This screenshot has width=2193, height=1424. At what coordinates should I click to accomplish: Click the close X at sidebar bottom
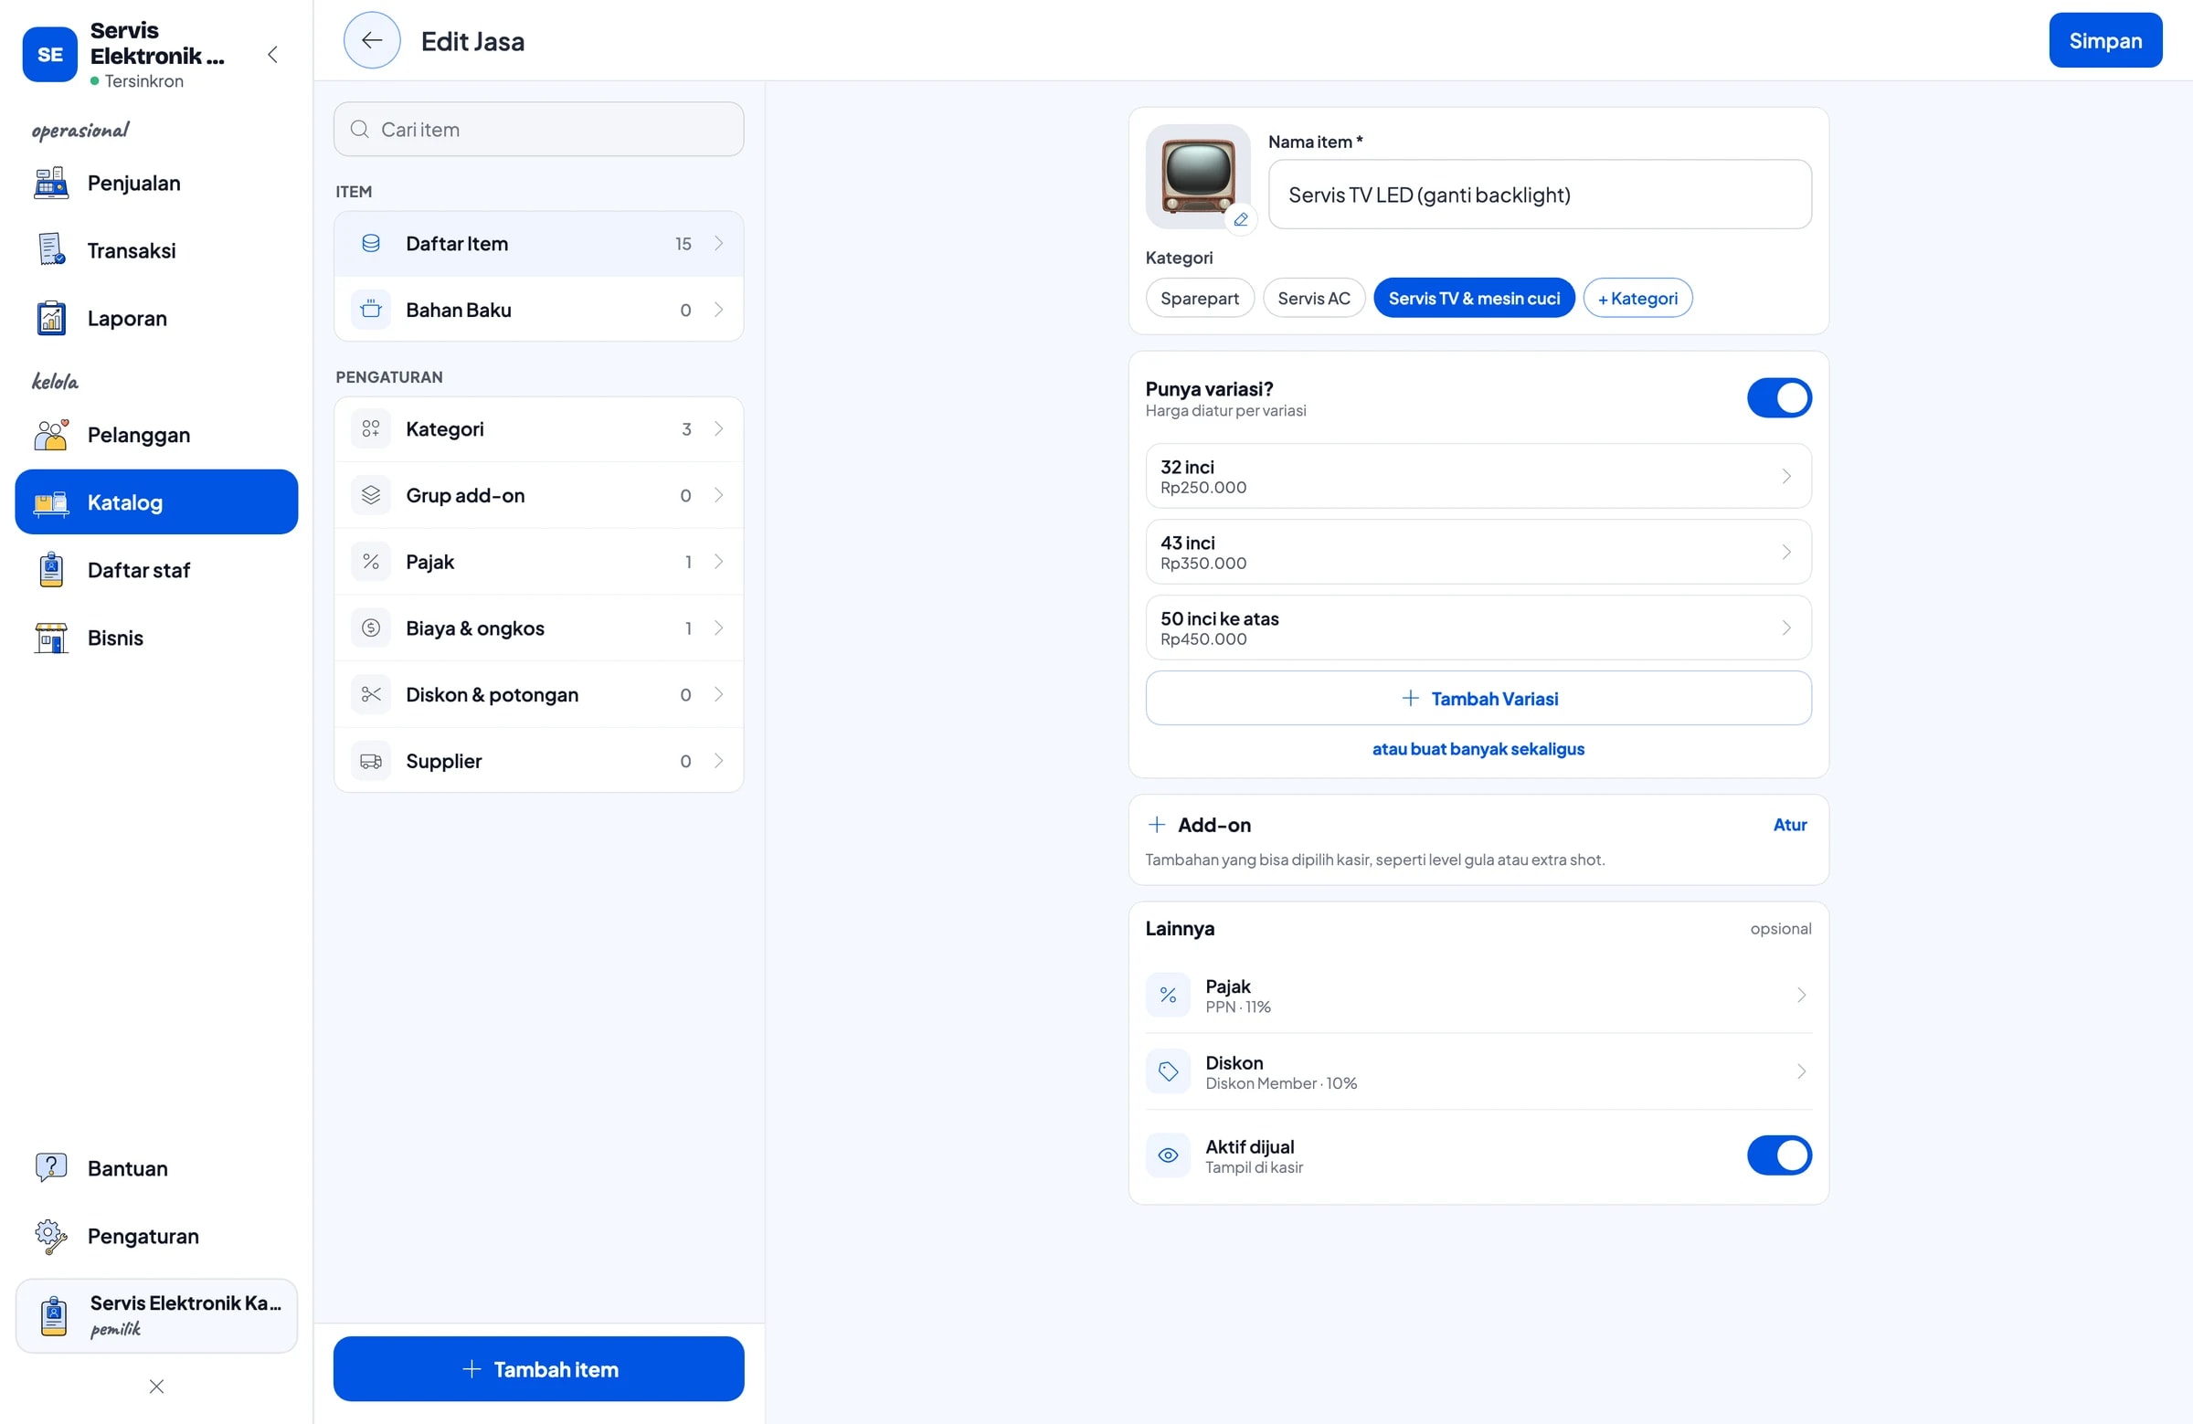(156, 1387)
